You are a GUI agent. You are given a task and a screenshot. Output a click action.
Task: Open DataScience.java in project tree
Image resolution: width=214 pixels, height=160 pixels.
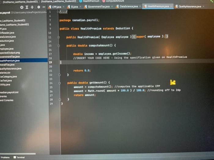pyautogui.click(x=8, y=37)
